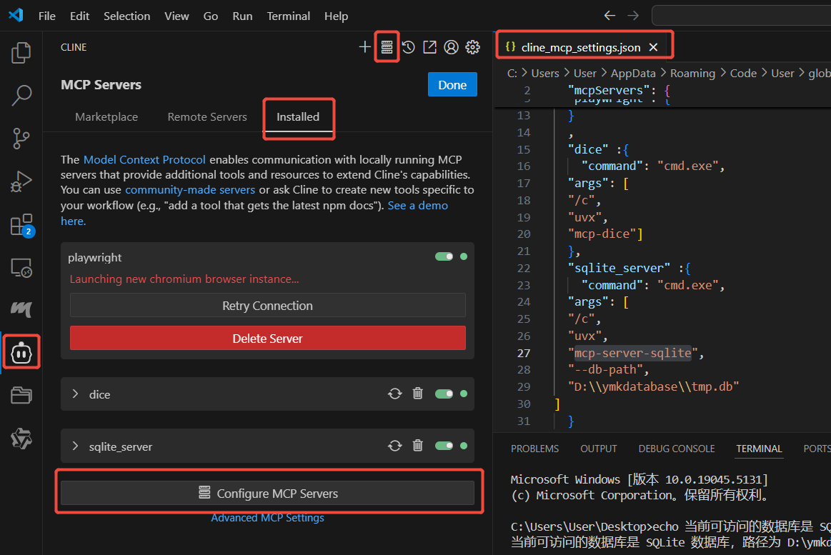Open the Extensions view with badge 2
Image resolution: width=831 pixels, height=555 pixels.
[22, 225]
